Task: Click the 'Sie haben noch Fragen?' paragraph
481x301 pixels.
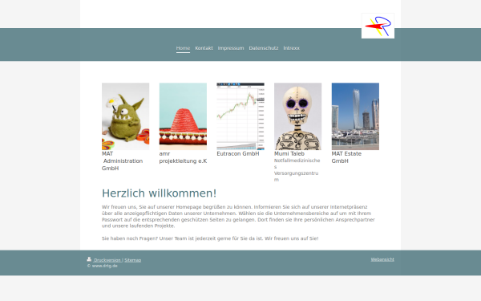Action: pyautogui.click(x=210, y=238)
